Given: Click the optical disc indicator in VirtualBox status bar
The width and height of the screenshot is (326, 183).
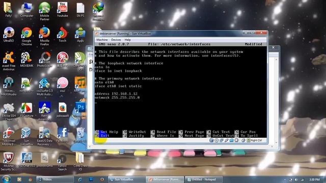Looking at the screenshot, I should coord(216,140).
